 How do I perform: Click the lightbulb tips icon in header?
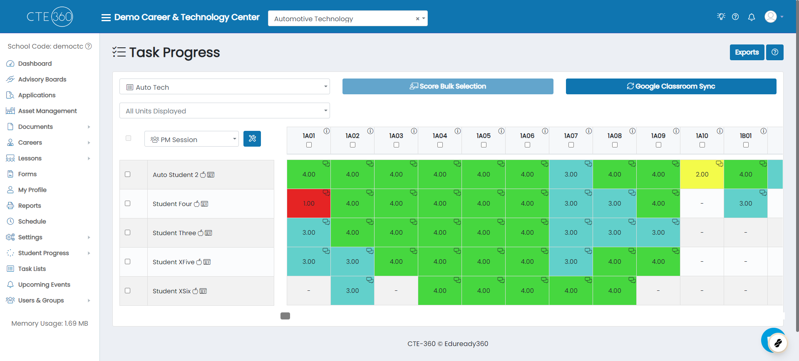[721, 17]
